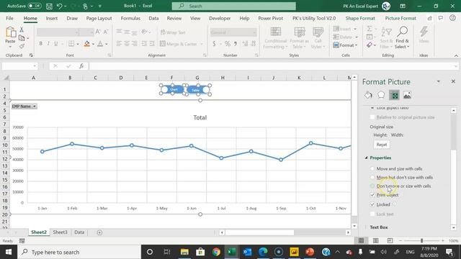Open the File menu
This screenshot has height=259, width=461.
pos(9,18)
